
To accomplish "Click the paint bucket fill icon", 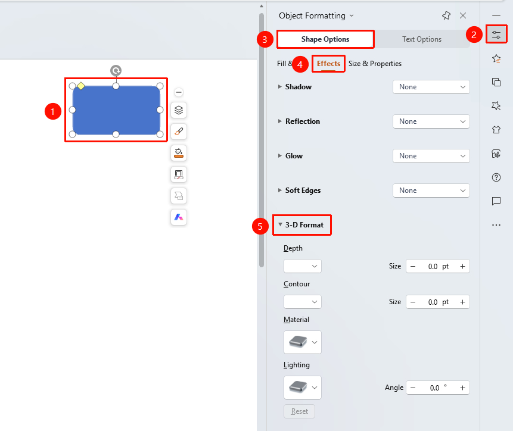I will click(x=179, y=153).
